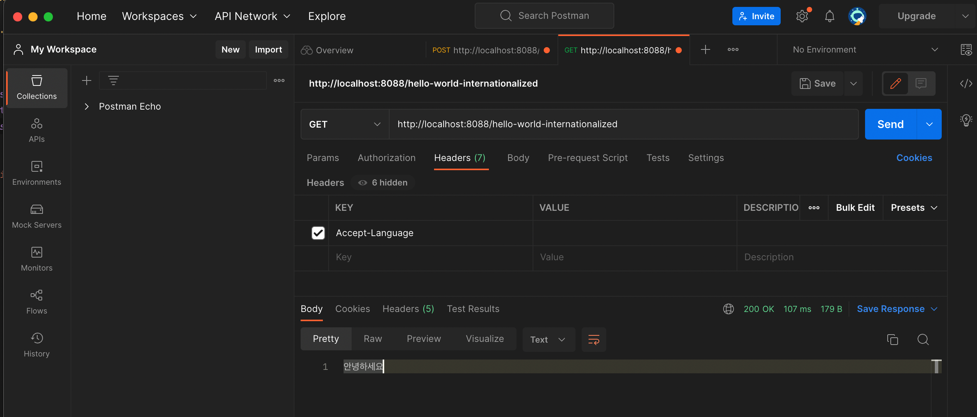Open tab bar more options
The width and height of the screenshot is (977, 417).
(x=733, y=49)
